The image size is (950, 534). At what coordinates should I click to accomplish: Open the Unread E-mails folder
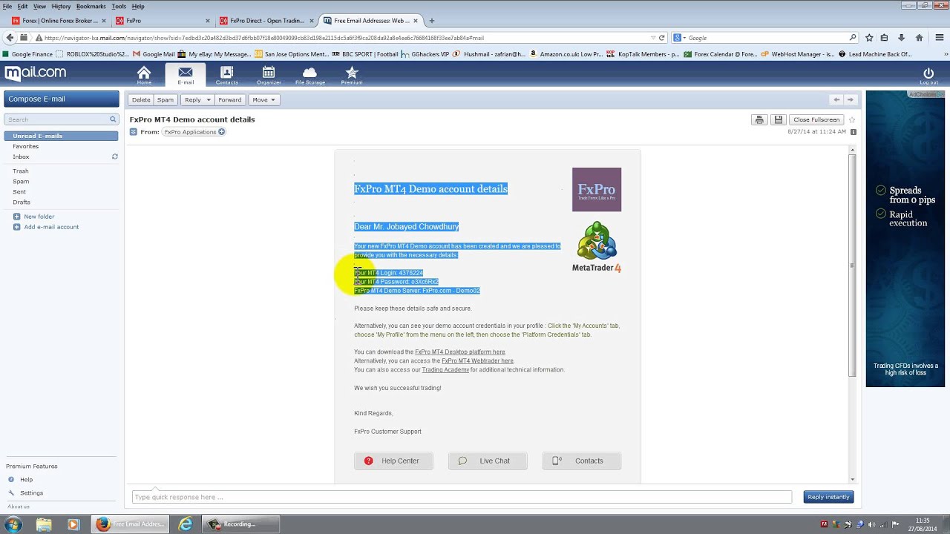tap(61, 136)
